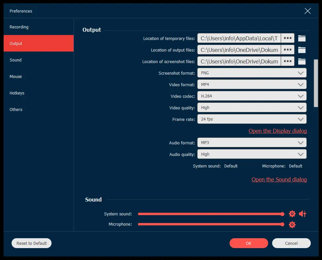
Task: Open the Audio quality dropdown
Action: (x=252, y=154)
